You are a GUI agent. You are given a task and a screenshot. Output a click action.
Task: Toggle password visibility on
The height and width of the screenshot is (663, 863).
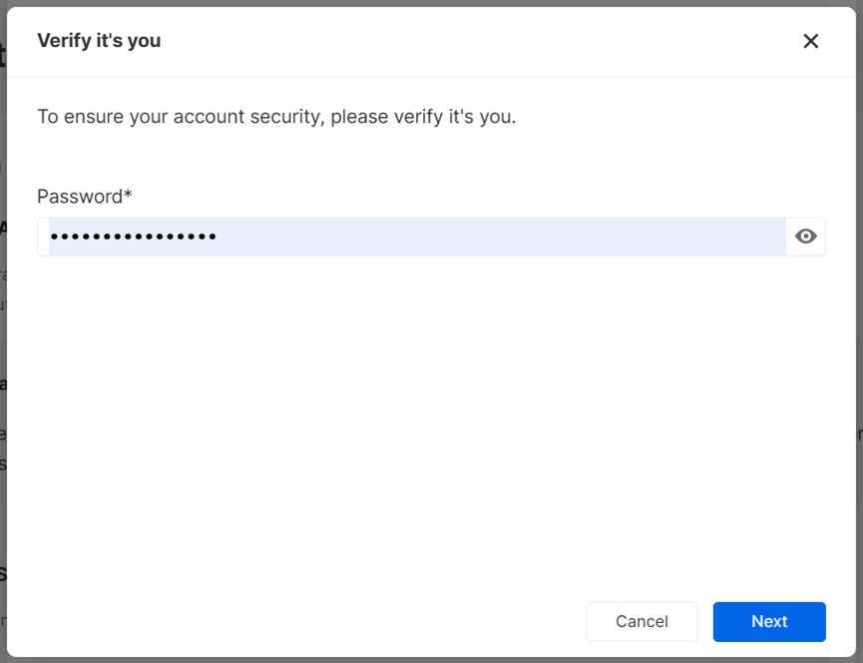[806, 237]
